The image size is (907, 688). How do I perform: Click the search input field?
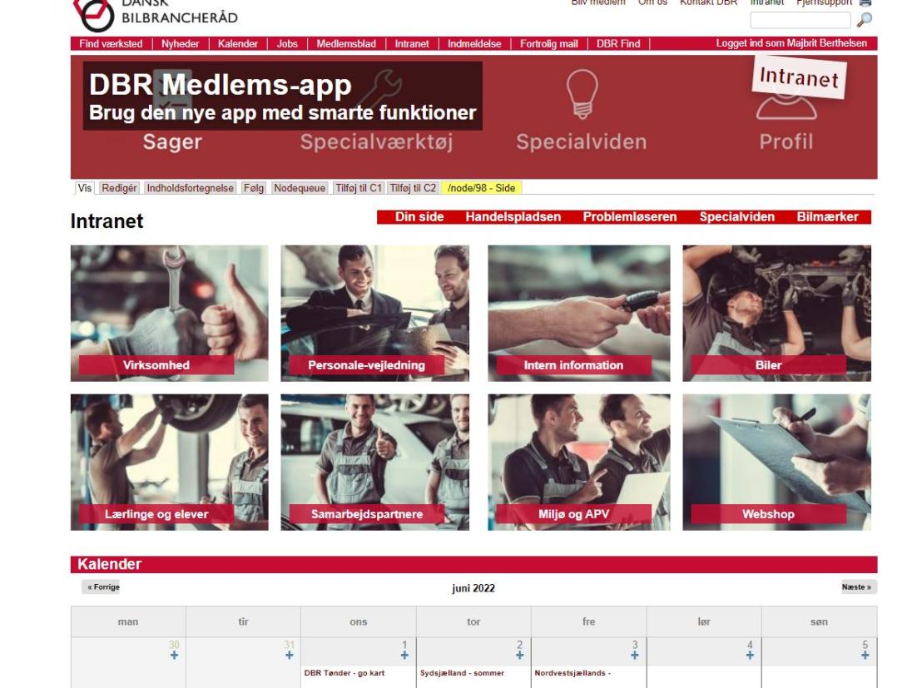(800, 20)
